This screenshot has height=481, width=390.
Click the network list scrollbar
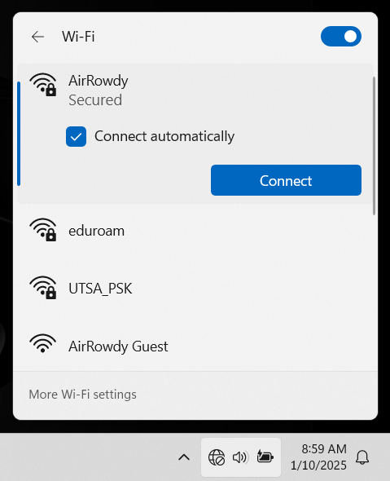[x=374, y=146]
